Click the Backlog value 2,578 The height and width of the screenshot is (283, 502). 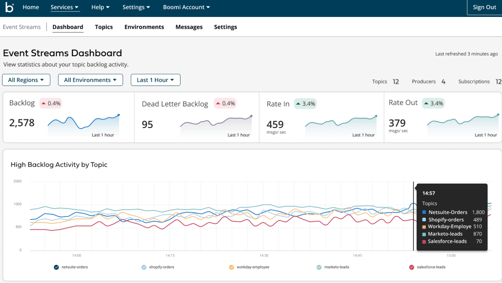click(x=22, y=123)
